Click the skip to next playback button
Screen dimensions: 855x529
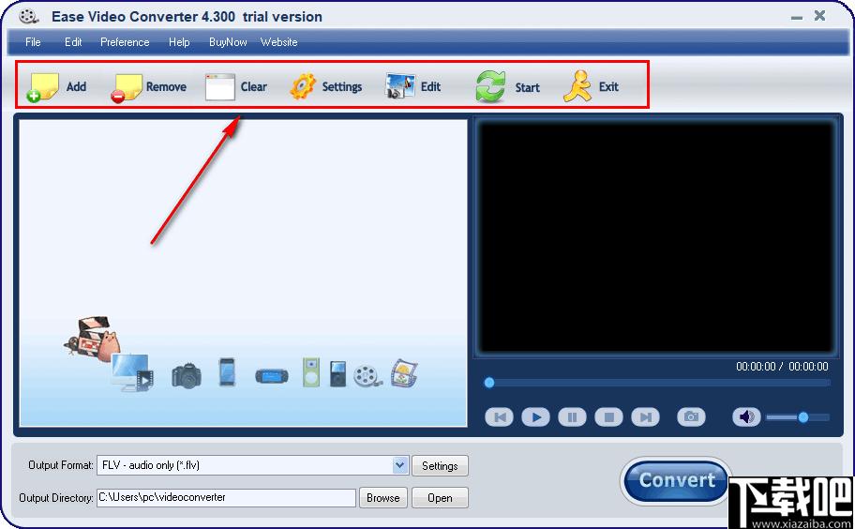[645, 417]
